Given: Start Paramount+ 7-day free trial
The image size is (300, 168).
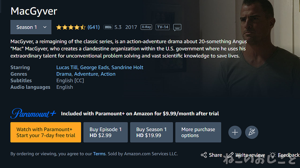Looking at the screenshot, I should (46, 132).
